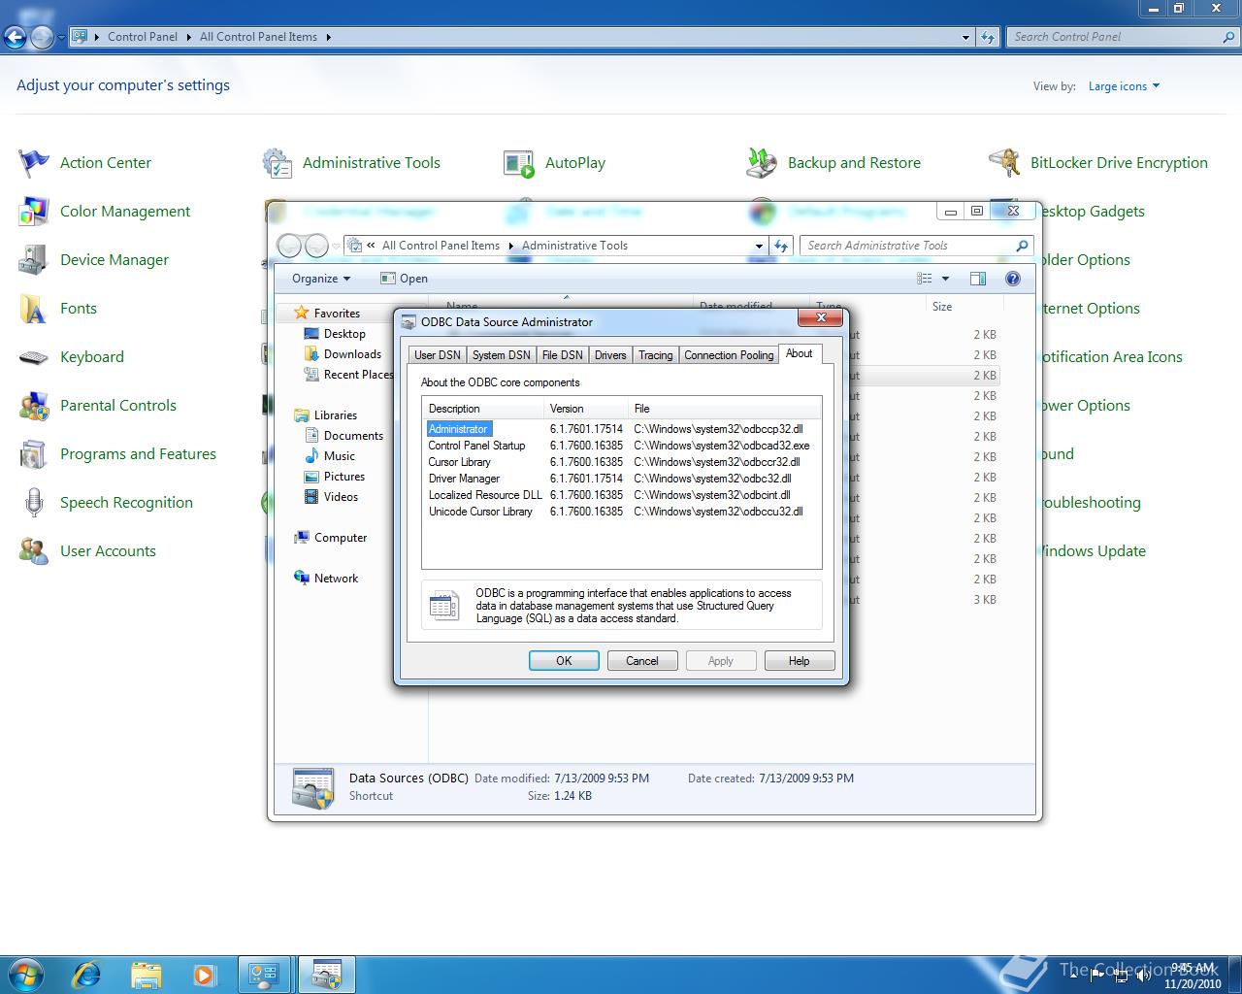Switch to the Drivers tab
Image resolution: width=1242 pixels, height=994 pixels.
coord(610,355)
